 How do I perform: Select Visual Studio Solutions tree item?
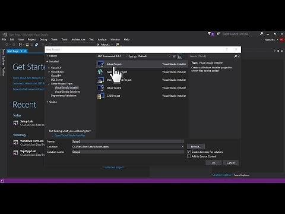pos(68,92)
